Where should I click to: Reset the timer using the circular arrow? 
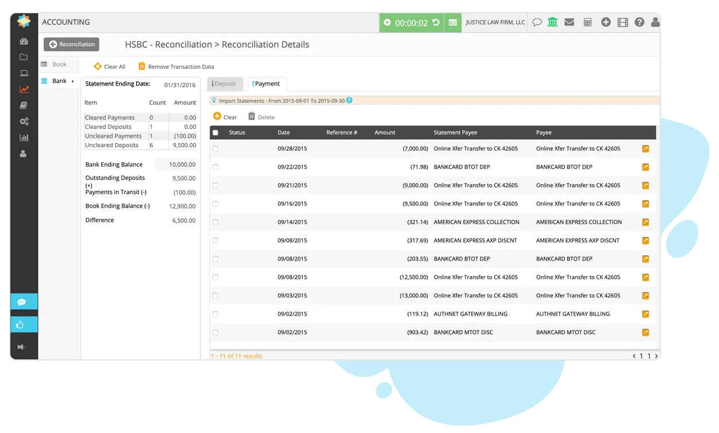[436, 22]
